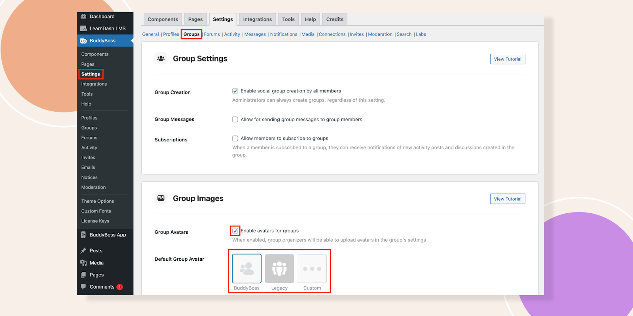Viewport: 633px width, 316px height.
Task: Click the Posts pushpin icon
Action: tap(83, 251)
